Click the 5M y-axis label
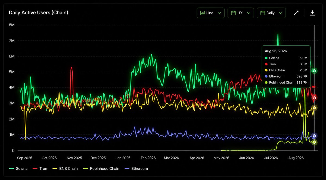The image size is (326, 180). point(12,72)
